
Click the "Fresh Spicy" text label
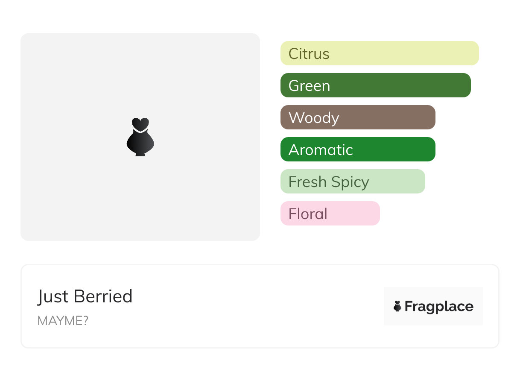(328, 182)
